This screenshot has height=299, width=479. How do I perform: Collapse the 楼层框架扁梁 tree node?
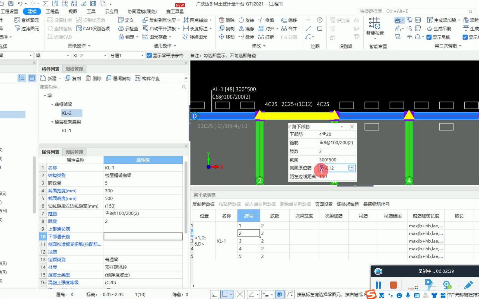click(52, 122)
